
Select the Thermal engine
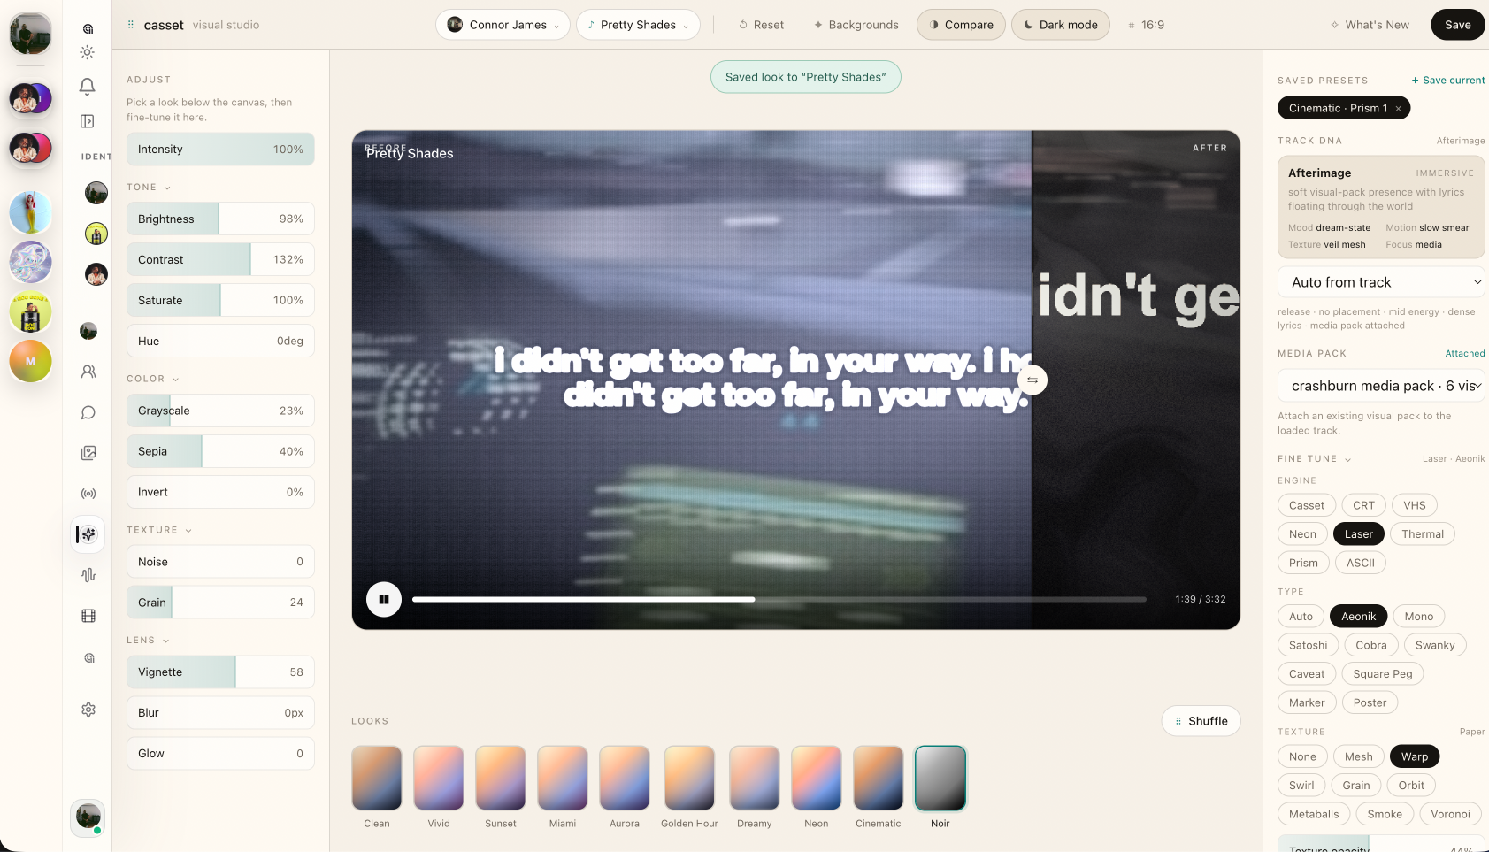pos(1423,533)
